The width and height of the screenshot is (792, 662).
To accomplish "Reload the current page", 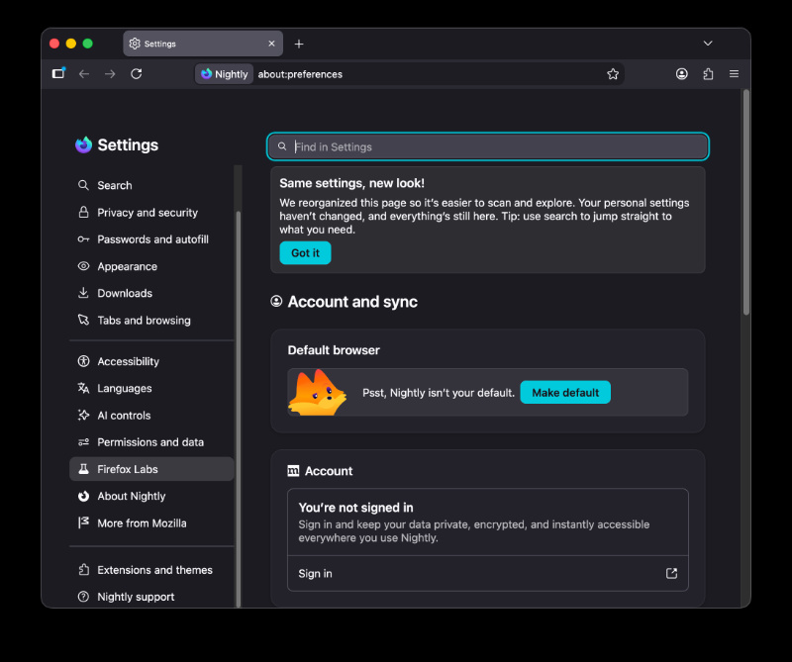I will [x=137, y=74].
